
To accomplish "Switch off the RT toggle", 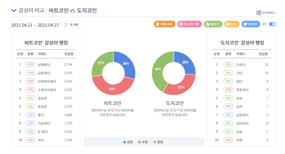I will 272,24.
